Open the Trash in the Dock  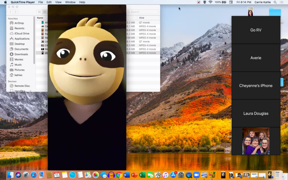(277, 175)
